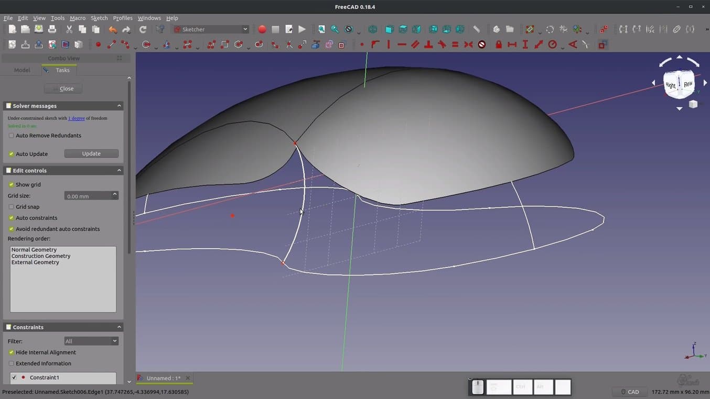The image size is (710, 399).
Task: Disable the Show grid checkbox
Action: click(12, 185)
